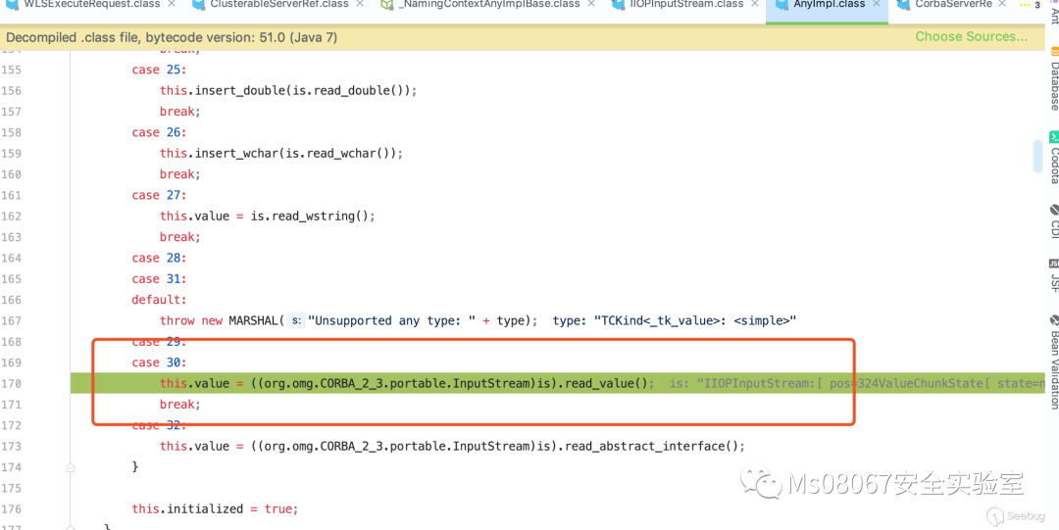Click the read_abstract_interface() call

[x=654, y=447]
